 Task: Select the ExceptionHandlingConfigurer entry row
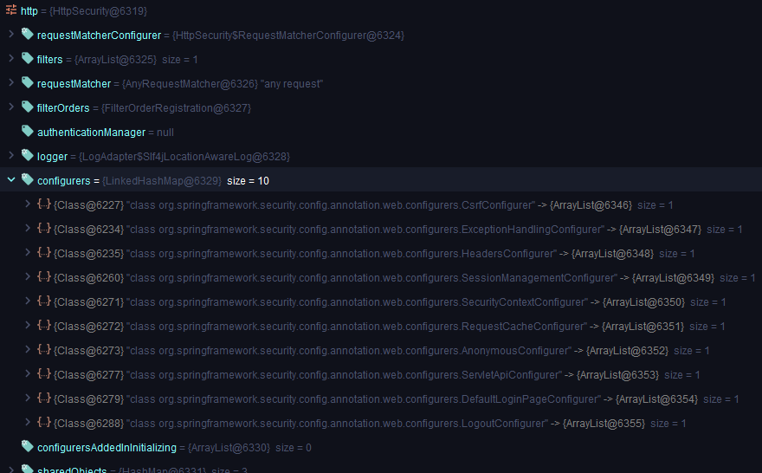(364, 230)
